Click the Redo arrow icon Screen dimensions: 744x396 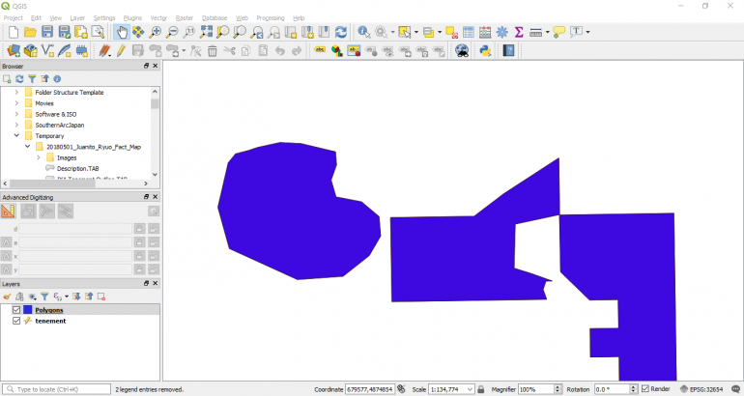pos(297,50)
